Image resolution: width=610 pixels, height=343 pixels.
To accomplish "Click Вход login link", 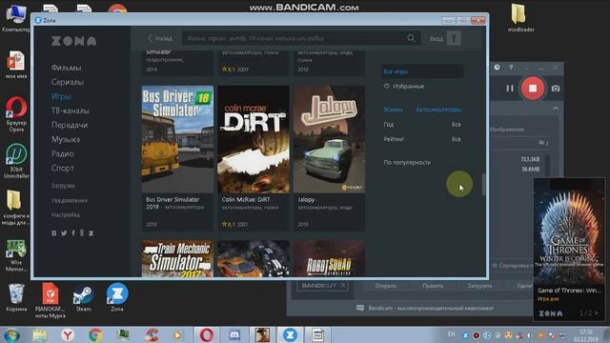I will tap(437, 38).
